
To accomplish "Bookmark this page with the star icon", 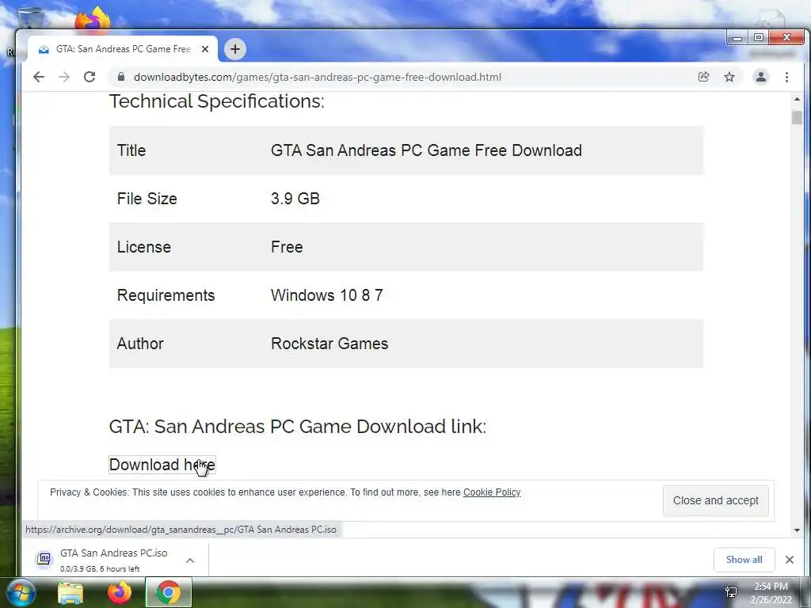I will coord(729,77).
